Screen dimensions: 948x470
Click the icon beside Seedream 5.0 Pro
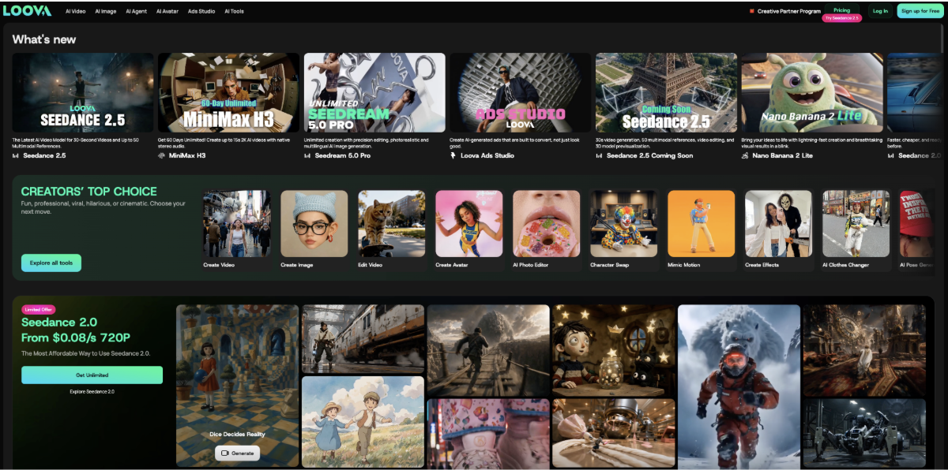(308, 155)
